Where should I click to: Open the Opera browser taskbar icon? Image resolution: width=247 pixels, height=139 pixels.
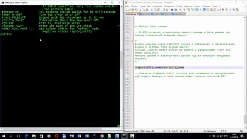(x=57, y=136)
